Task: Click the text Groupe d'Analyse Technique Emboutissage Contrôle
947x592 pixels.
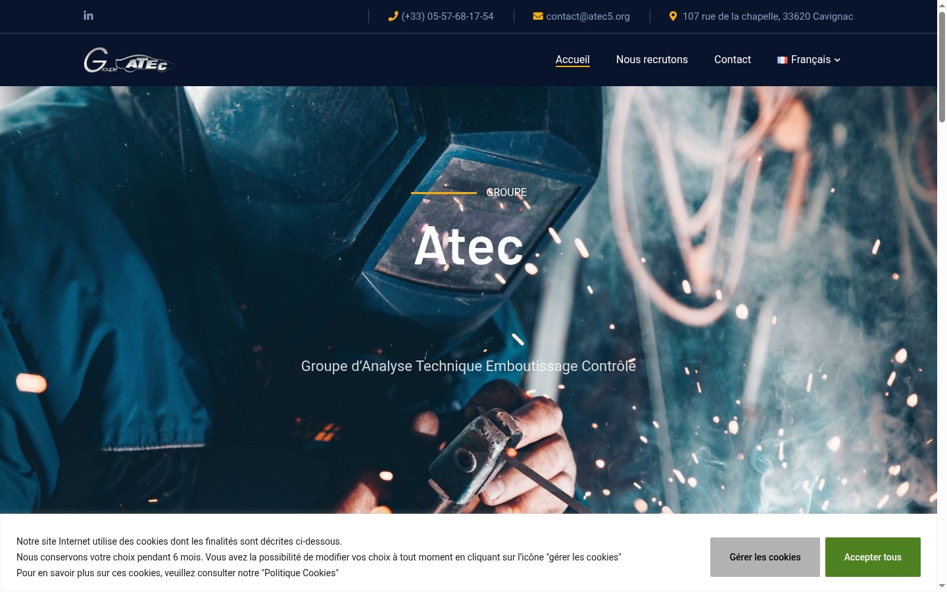Action: click(x=468, y=366)
